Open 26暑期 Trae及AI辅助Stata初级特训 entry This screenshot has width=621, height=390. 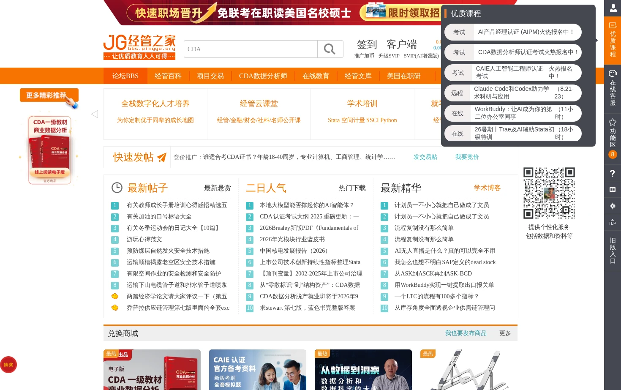pos(513,134)
